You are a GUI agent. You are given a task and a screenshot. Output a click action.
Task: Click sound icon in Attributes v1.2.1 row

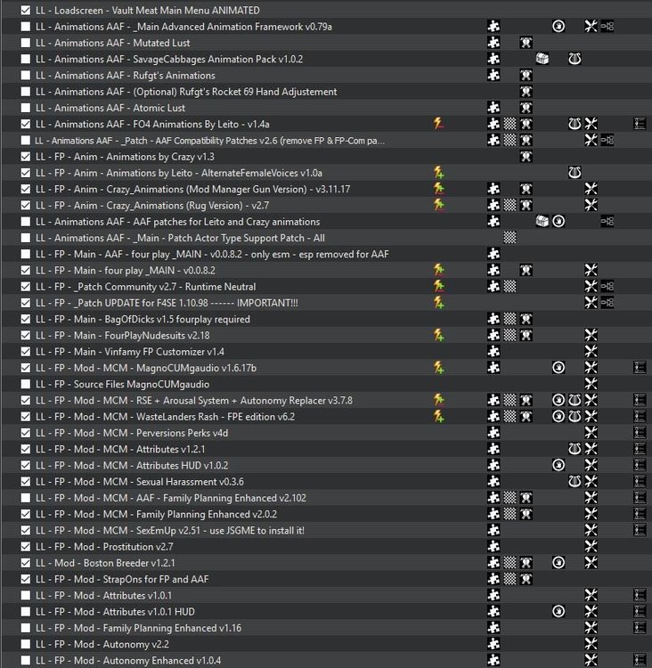click(575, 449)
